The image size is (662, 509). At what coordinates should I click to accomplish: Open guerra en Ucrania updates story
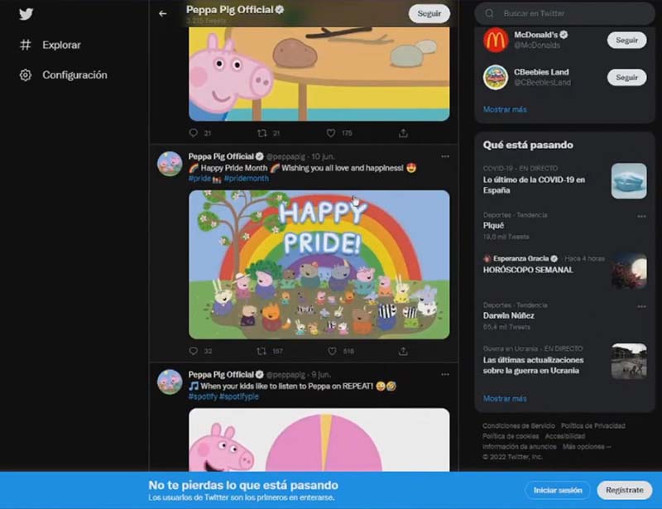pyautogui.click(x=533, y=365)
